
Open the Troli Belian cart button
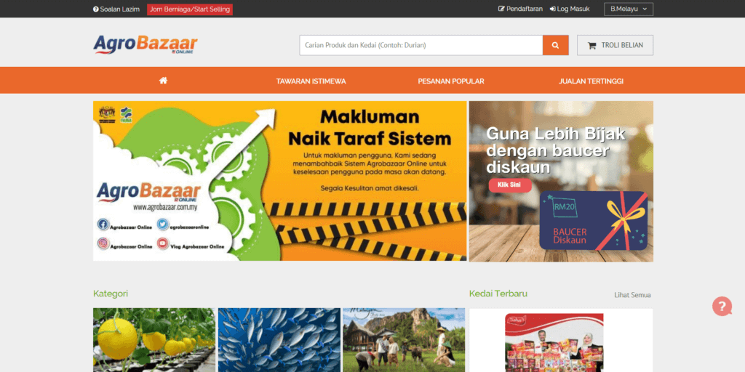click(x=615, y=45)
